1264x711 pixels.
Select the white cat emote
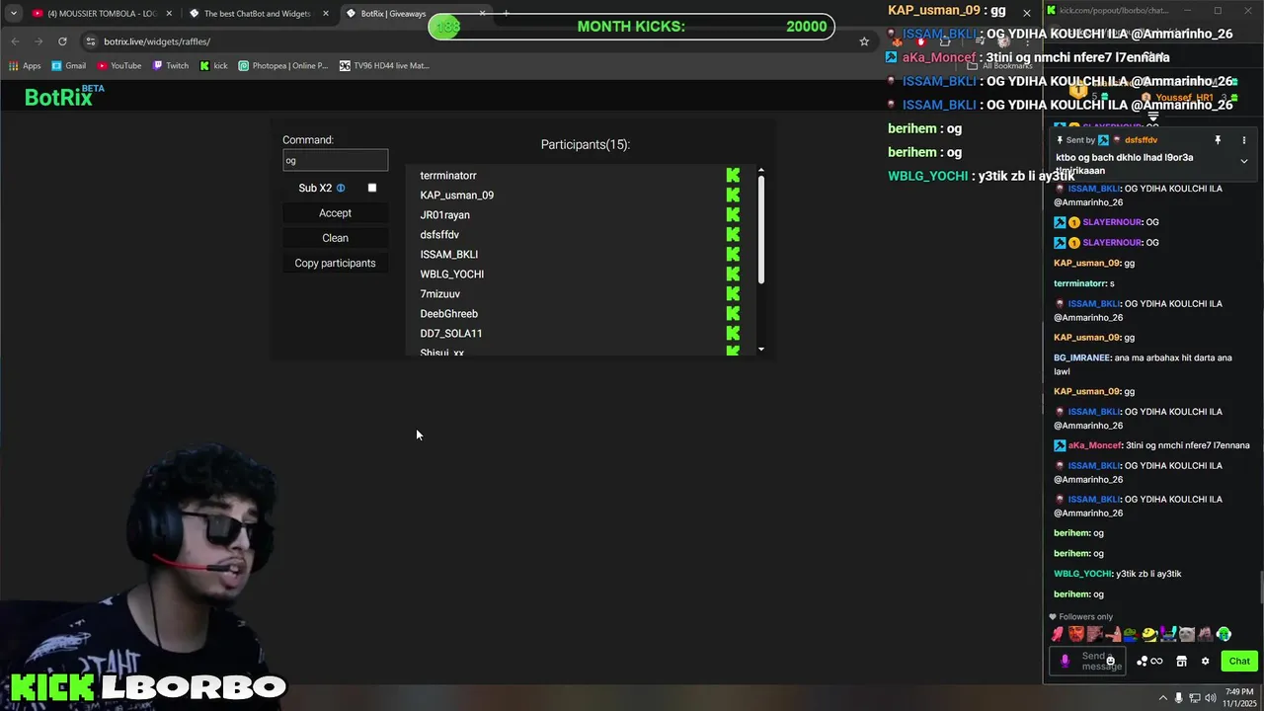click(1187, 634)
